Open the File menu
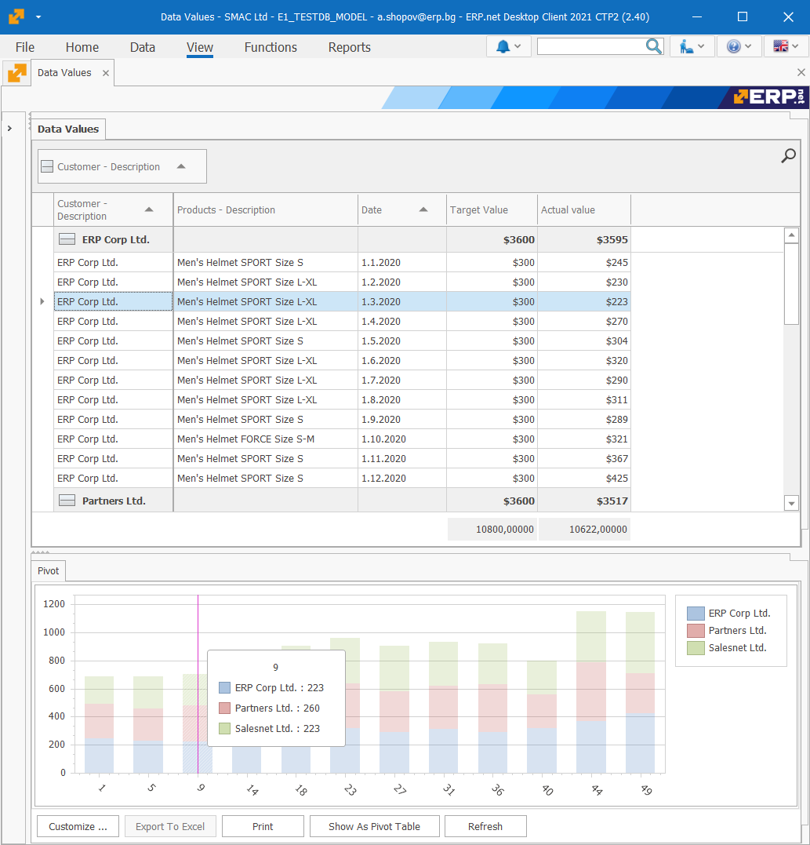The width and height of the screenshot is (810, 845). [x=25, y=47]
